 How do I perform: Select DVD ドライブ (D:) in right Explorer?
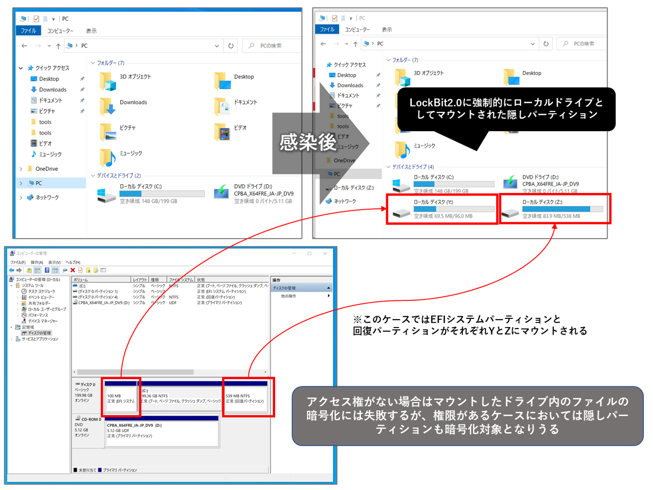pos(541,184)
